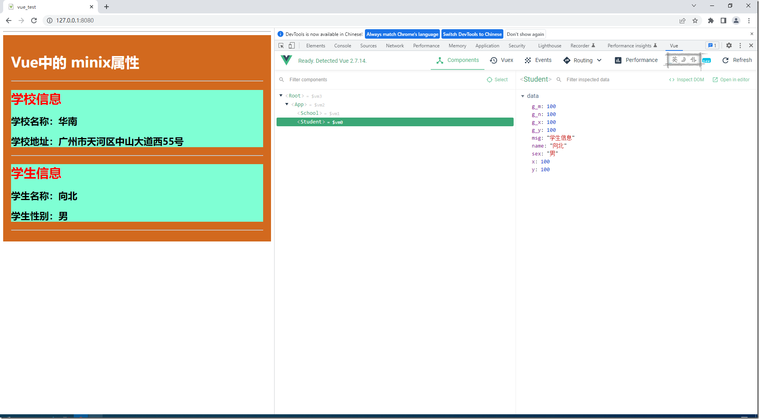Screen dimensions: 759x419
Task: Switch to the Elements tab
Action: [316, 46]
